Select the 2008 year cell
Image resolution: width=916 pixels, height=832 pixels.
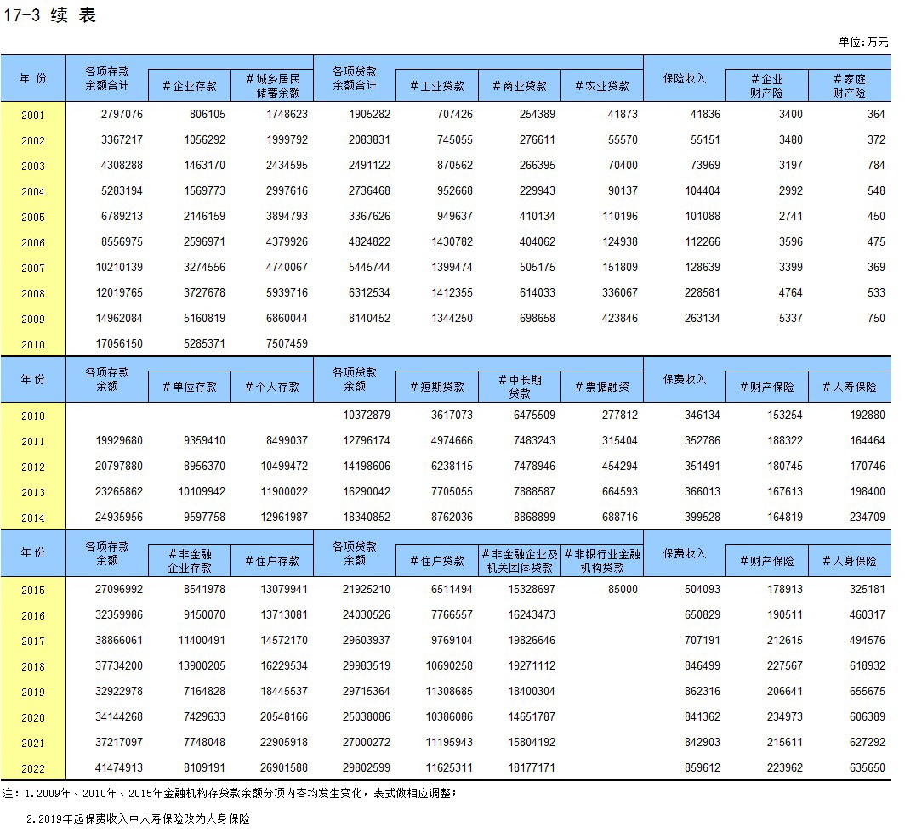[x=33, y=294]
